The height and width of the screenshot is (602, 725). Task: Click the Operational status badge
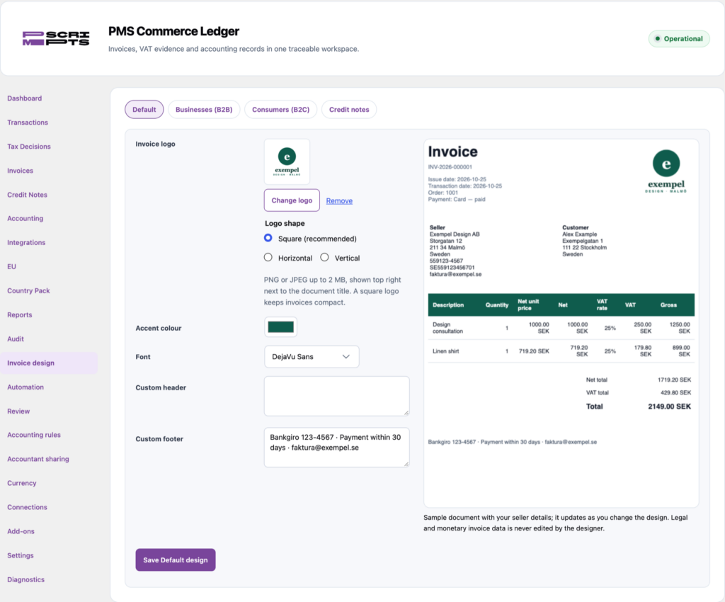coord(679,39)
